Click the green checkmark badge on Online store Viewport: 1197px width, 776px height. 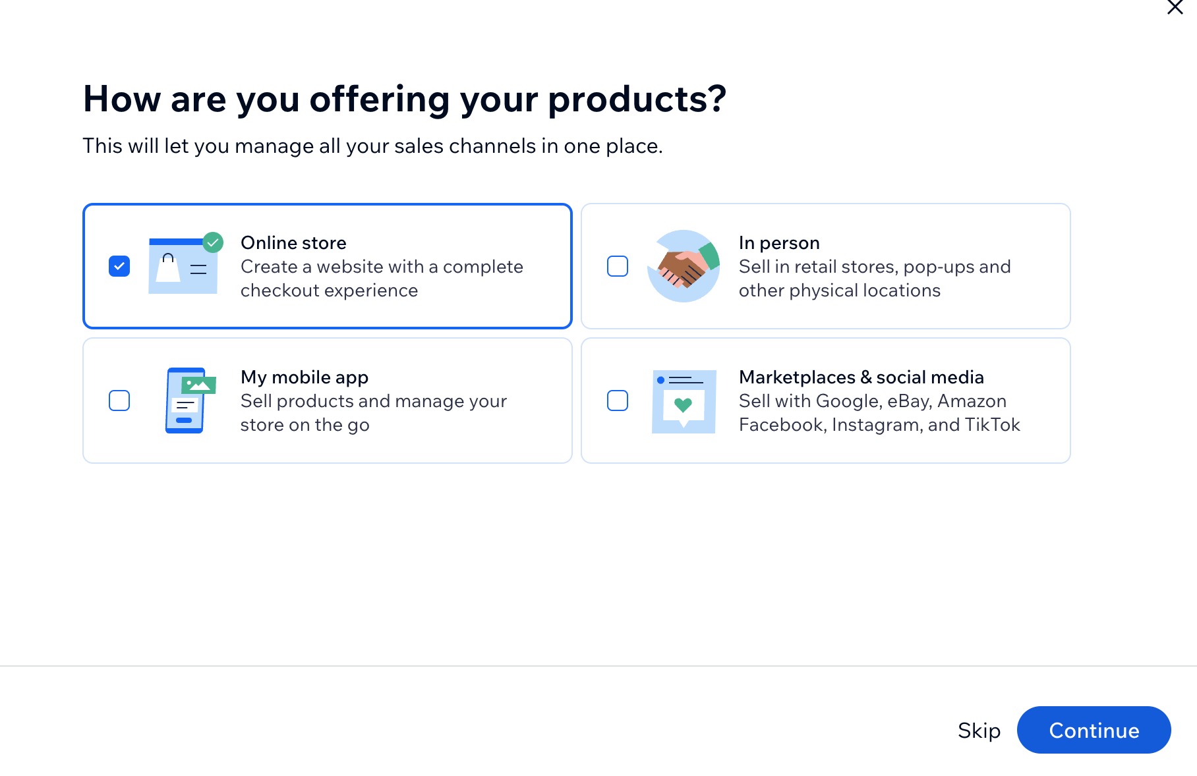212,242
